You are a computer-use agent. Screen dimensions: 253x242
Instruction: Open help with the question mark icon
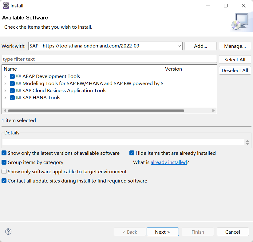point(8,232)
